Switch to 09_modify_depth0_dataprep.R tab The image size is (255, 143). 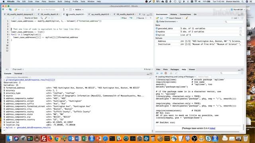[x=20, y=14]
